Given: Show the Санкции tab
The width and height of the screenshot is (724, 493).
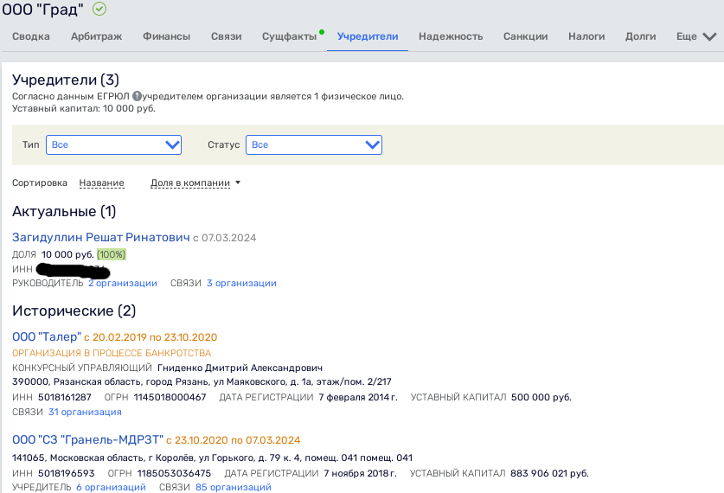Looking at the screenshot, I should point(525,37).
